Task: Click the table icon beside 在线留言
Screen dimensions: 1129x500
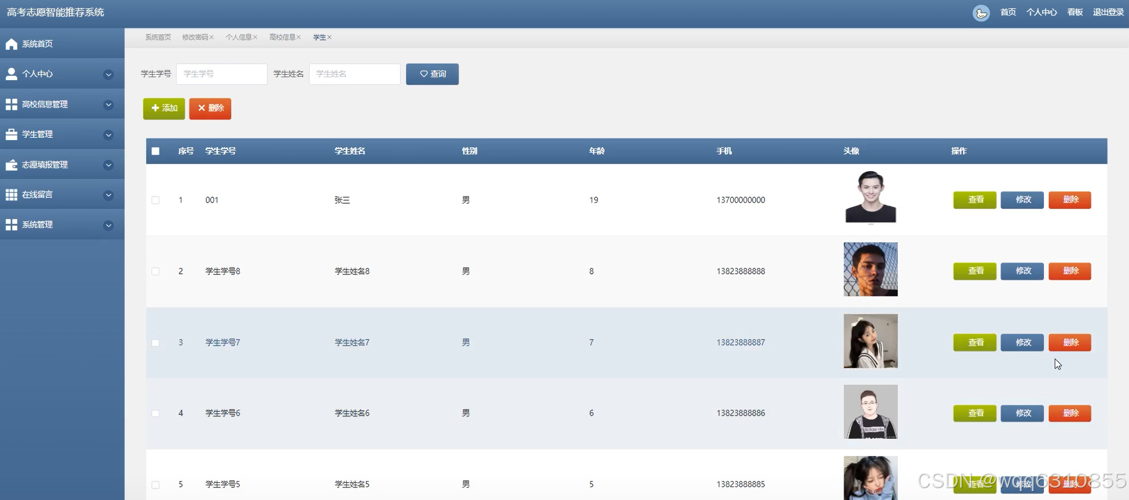Action: [11, 195]
